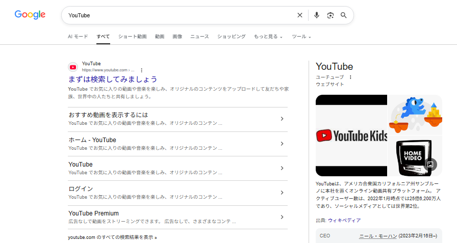Switch to 画像 tab
The height and width of the screenshot is (243, 457).
coord(177,37)
